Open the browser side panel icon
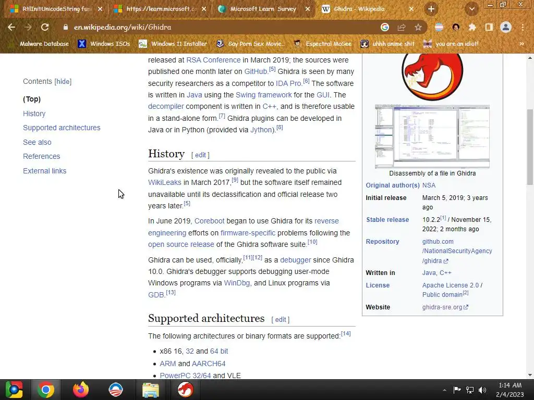 (489, 27)
